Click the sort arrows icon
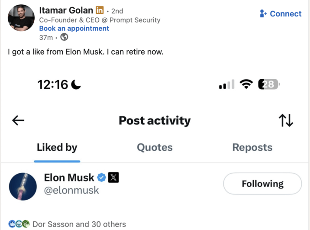The width and height of the screenshot is (310, 230). click(x=286, y=121)
